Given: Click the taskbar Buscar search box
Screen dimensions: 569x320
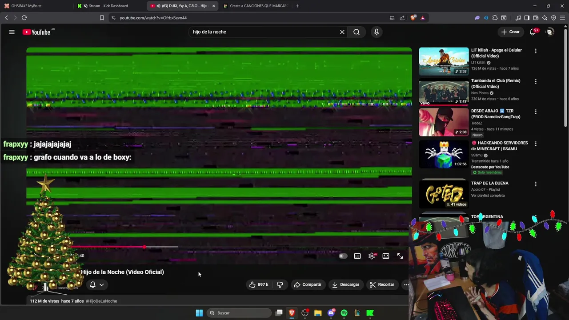Looking at the screenshot, I should [239, 313].
